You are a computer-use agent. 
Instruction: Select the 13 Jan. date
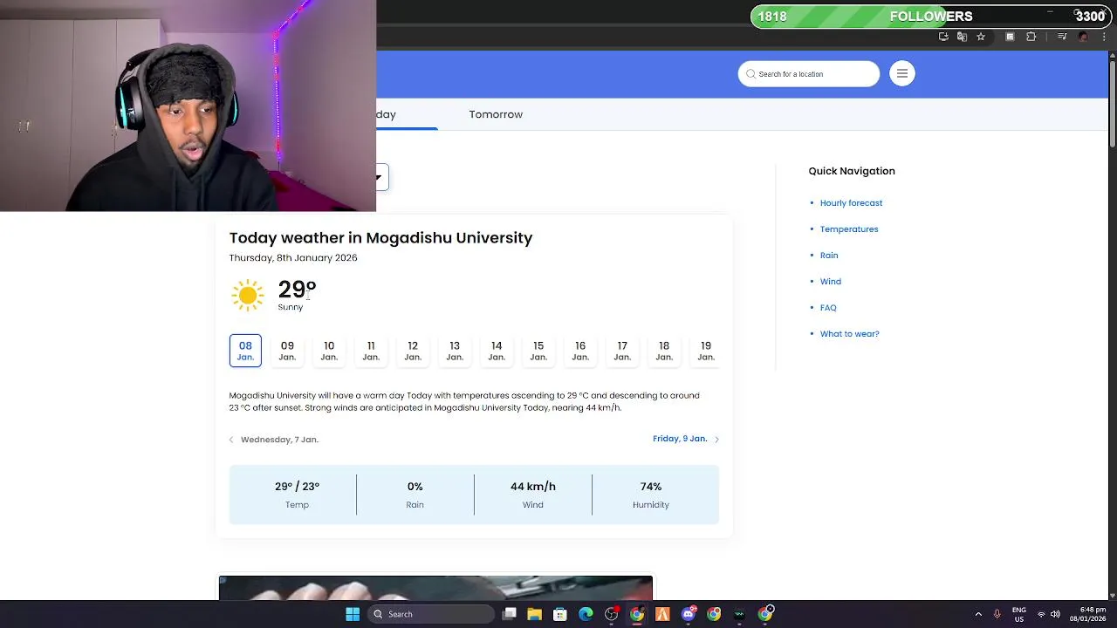pyautogui.click(x=455, y=351)
